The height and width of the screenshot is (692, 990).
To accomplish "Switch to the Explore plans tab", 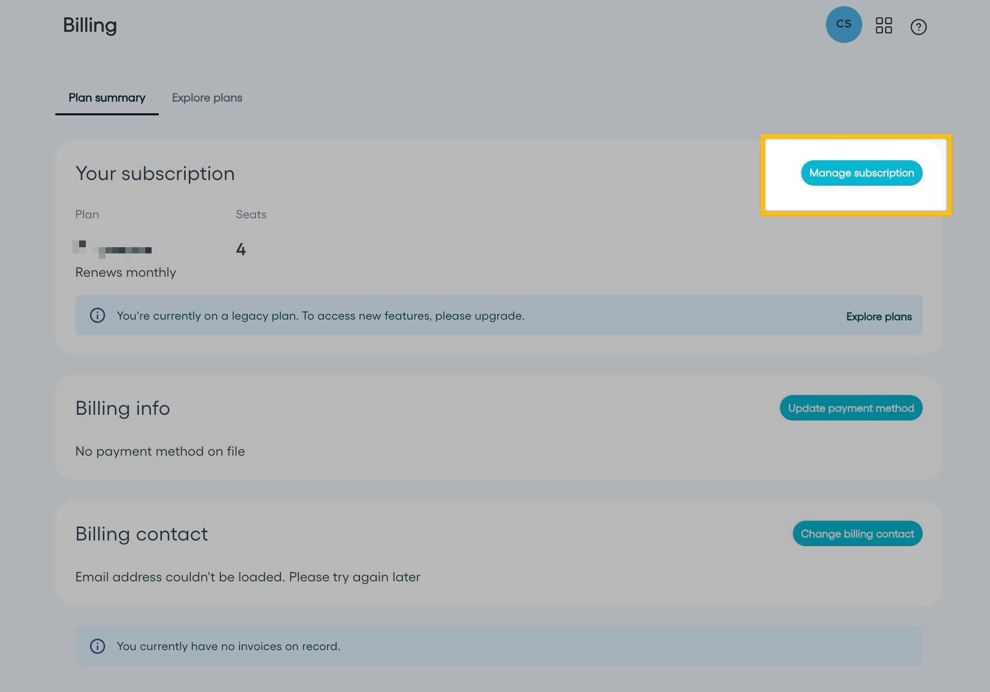I will click(207, 98).
